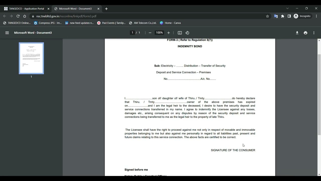
Task: Reload the browser page
Action: pos(18,16)
